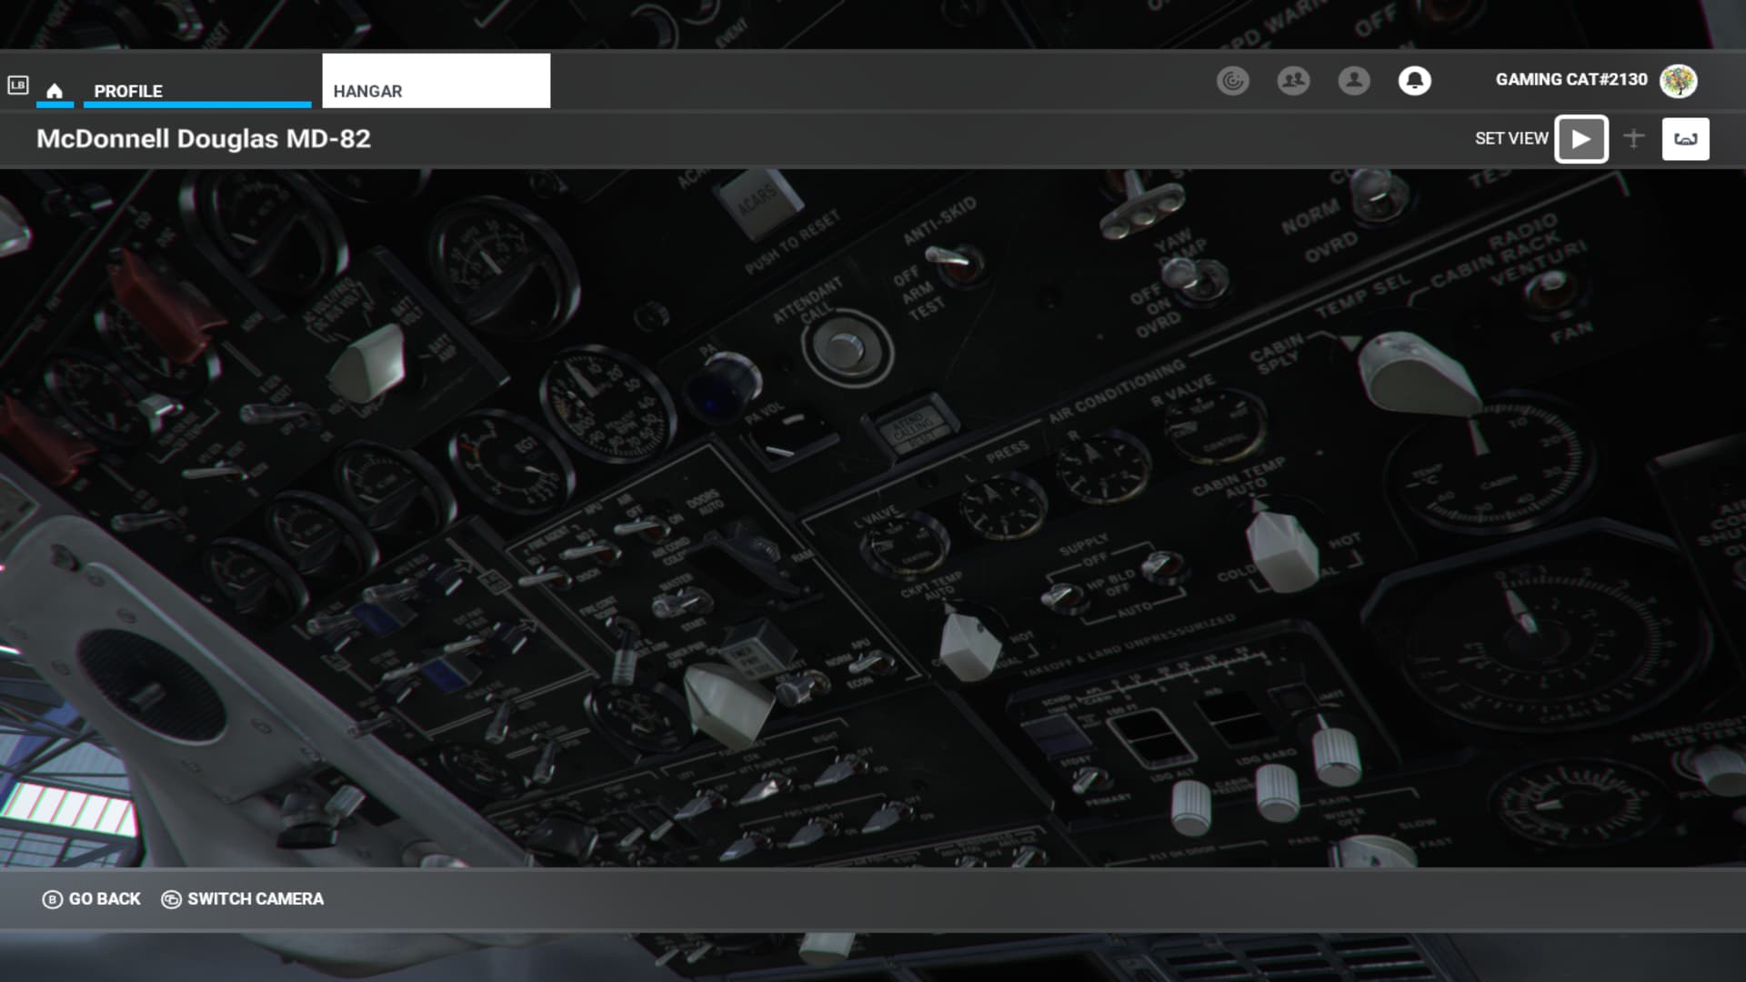Click the SET VIEW label
The width and height of the screenshot is (1746, 982).
point(1510,138)
